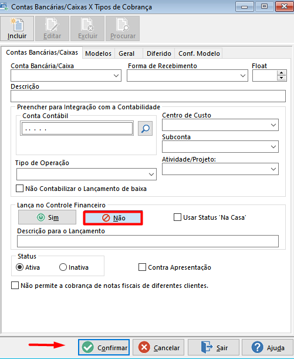Switch to the Modelos tab
The image size is (294, 359).
[99, 53]
